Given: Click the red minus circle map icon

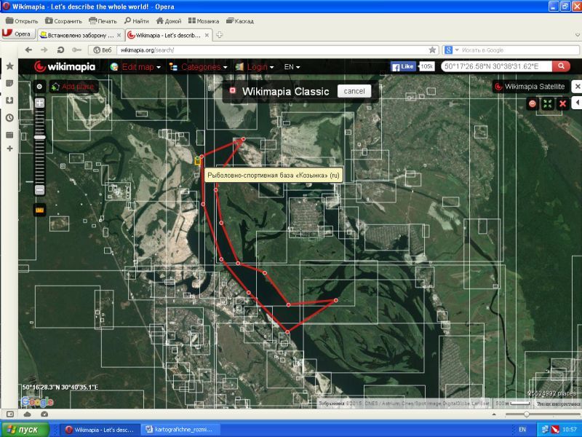Looking at the screenshot, I should coord(533,103).
